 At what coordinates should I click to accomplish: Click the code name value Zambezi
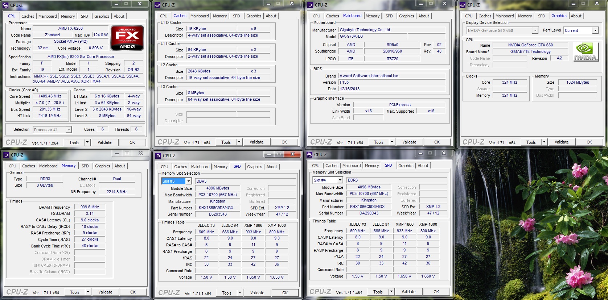(x=53, y=35)
